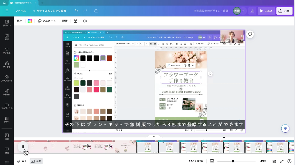Screen dimensions: 295x165
Task: Open the Canva home icon
Action: point(5,3)
